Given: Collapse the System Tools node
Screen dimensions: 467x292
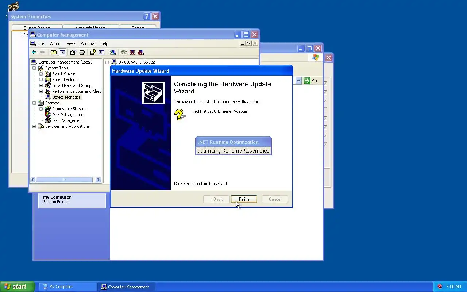Looking at the screenshot, I should [x=34, y=68].
